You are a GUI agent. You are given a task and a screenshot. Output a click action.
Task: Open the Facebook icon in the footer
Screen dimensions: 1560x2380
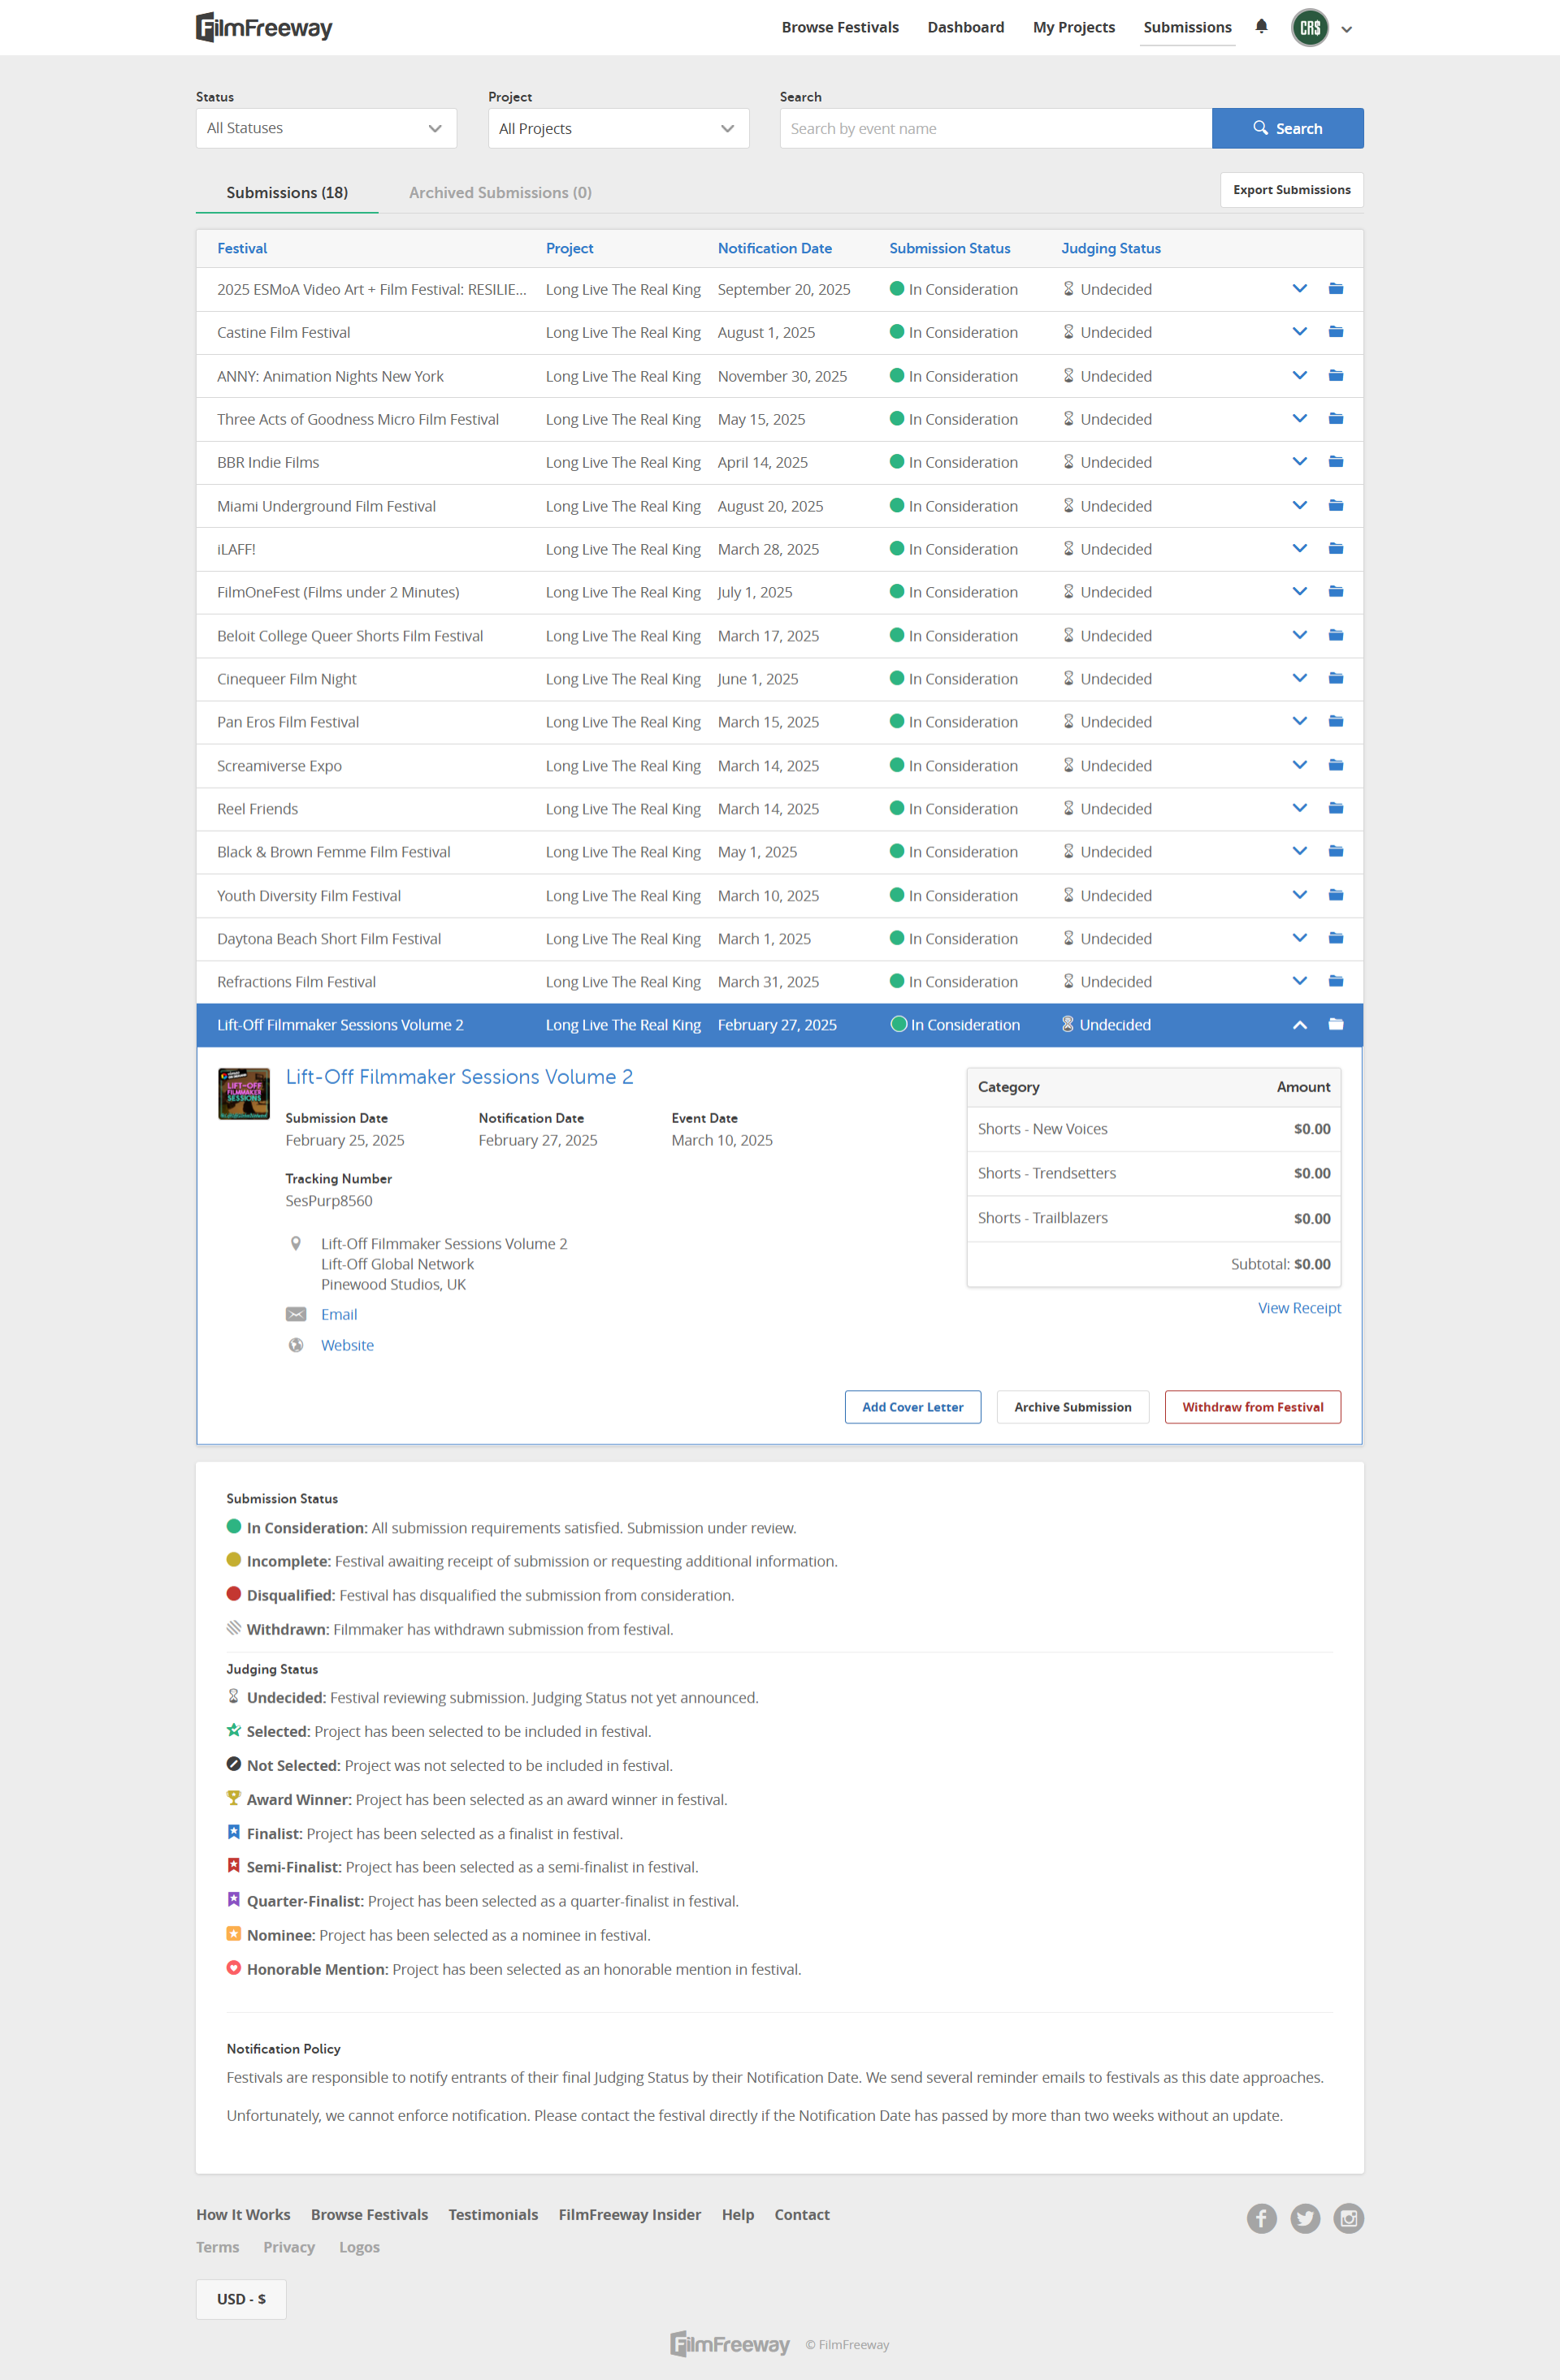point(1261,2219)
